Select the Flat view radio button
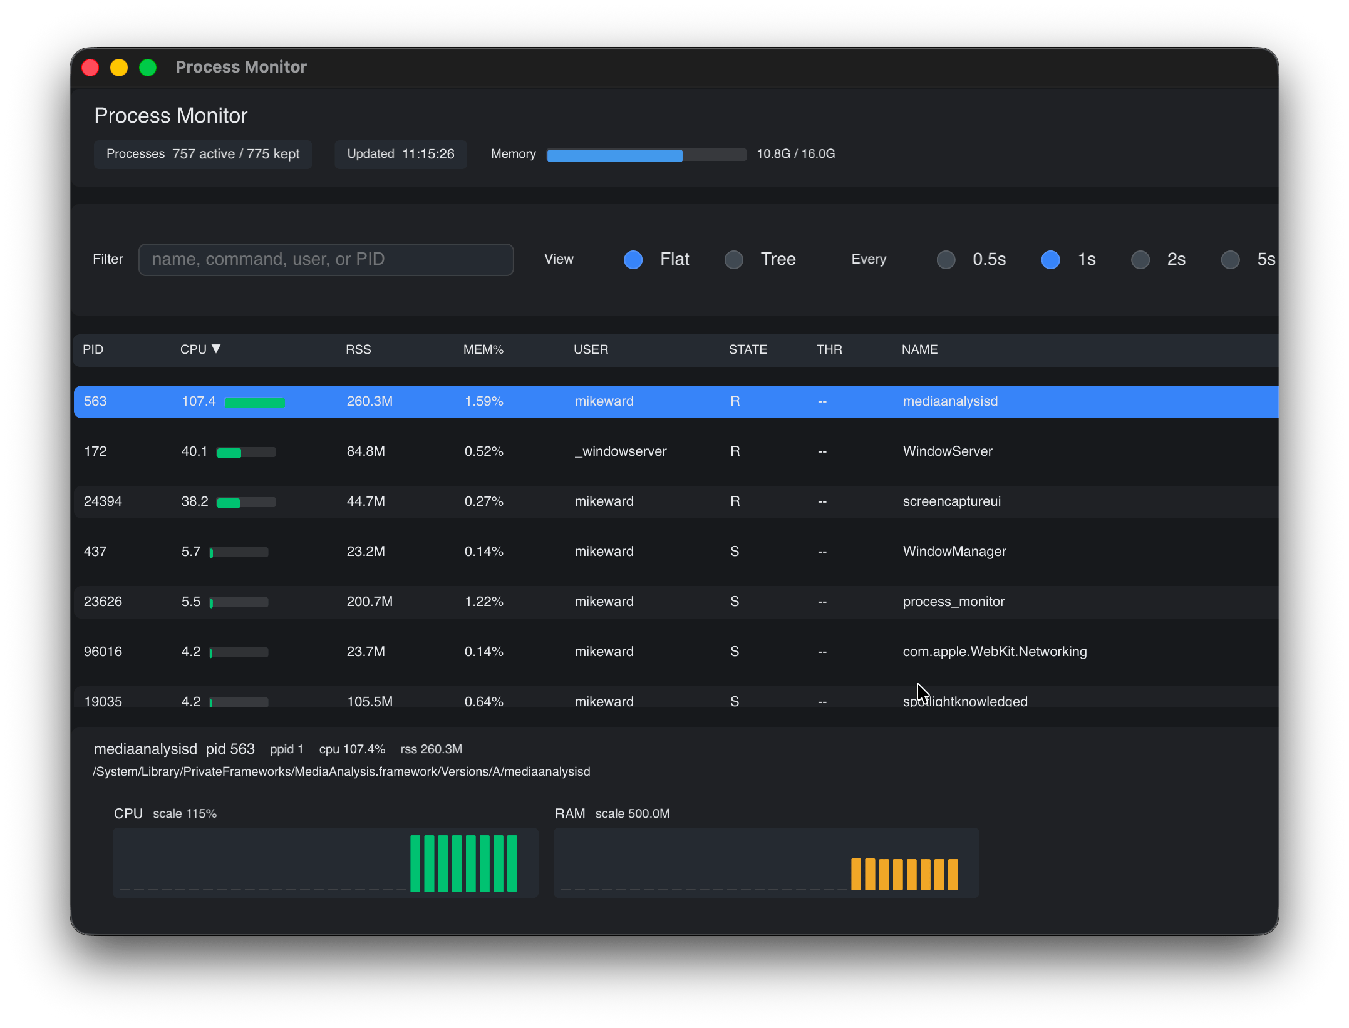Viewport: 1349px width, 1028px height. tap(633, 259)
